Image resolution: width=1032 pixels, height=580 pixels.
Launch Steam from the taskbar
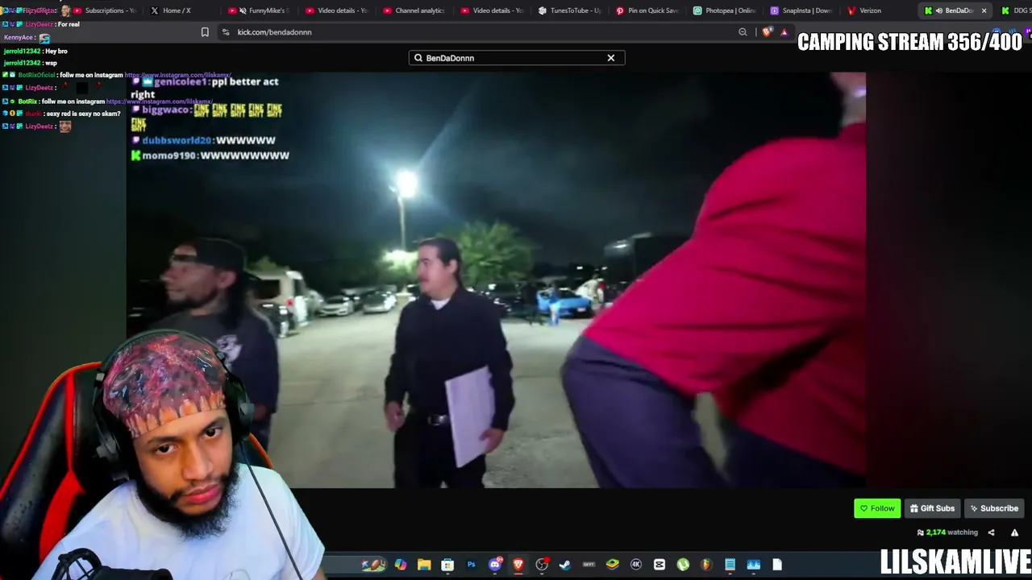pos(565,565)
